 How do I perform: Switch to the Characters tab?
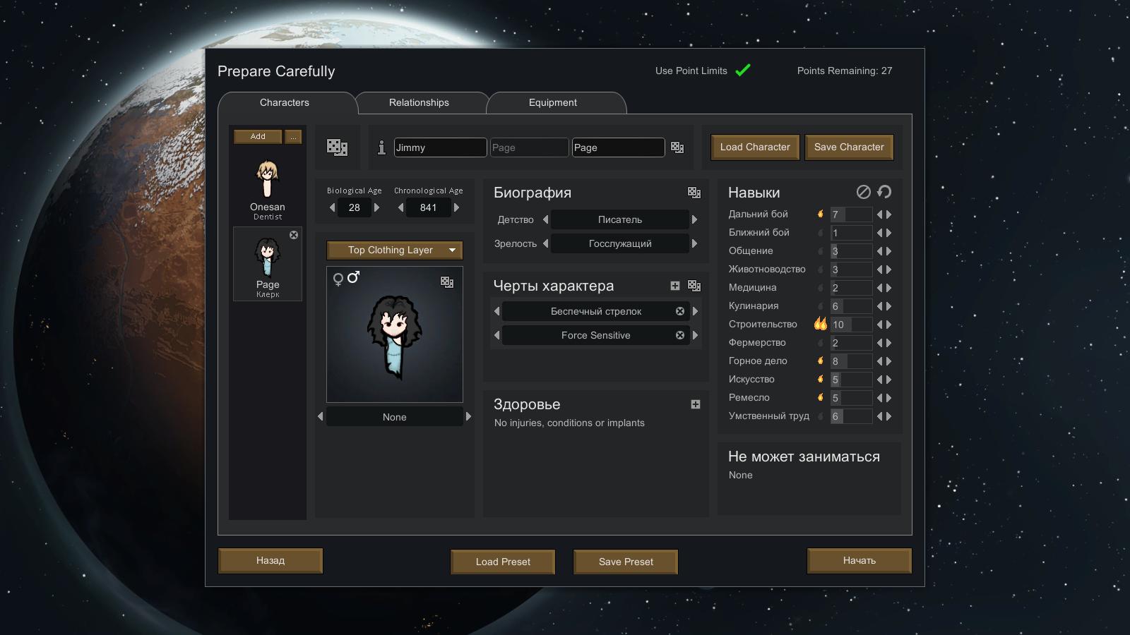(285, 102)
